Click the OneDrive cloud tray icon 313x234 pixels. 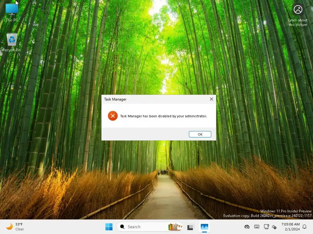coord(247,227)
